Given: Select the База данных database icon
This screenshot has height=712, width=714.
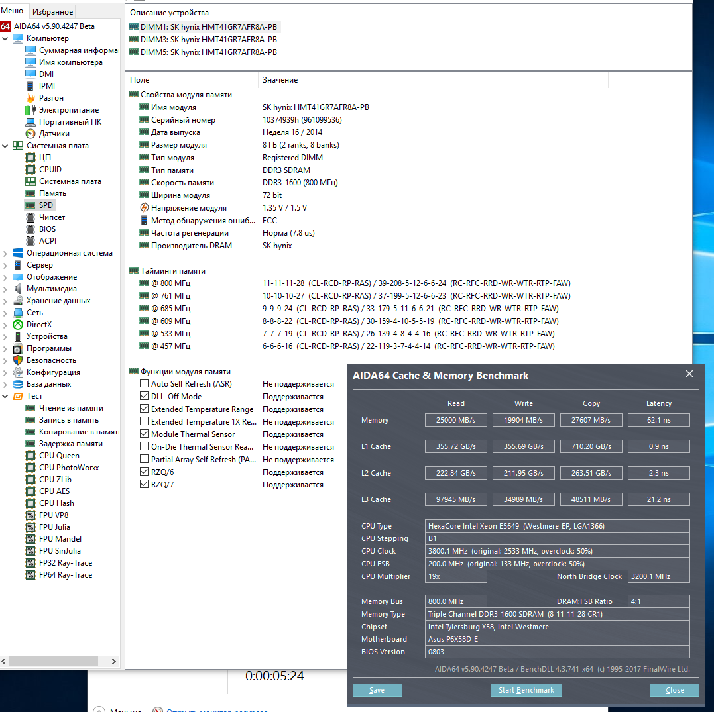Looking at the screenshot, I should click(x=18, y=384).
